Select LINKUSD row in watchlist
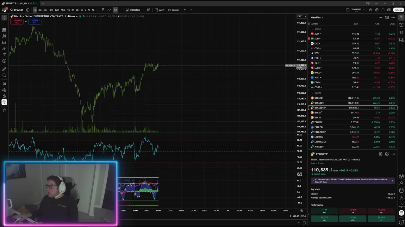Screen dimensions: 405x227 pyautogui.click(x=352, y=137)
